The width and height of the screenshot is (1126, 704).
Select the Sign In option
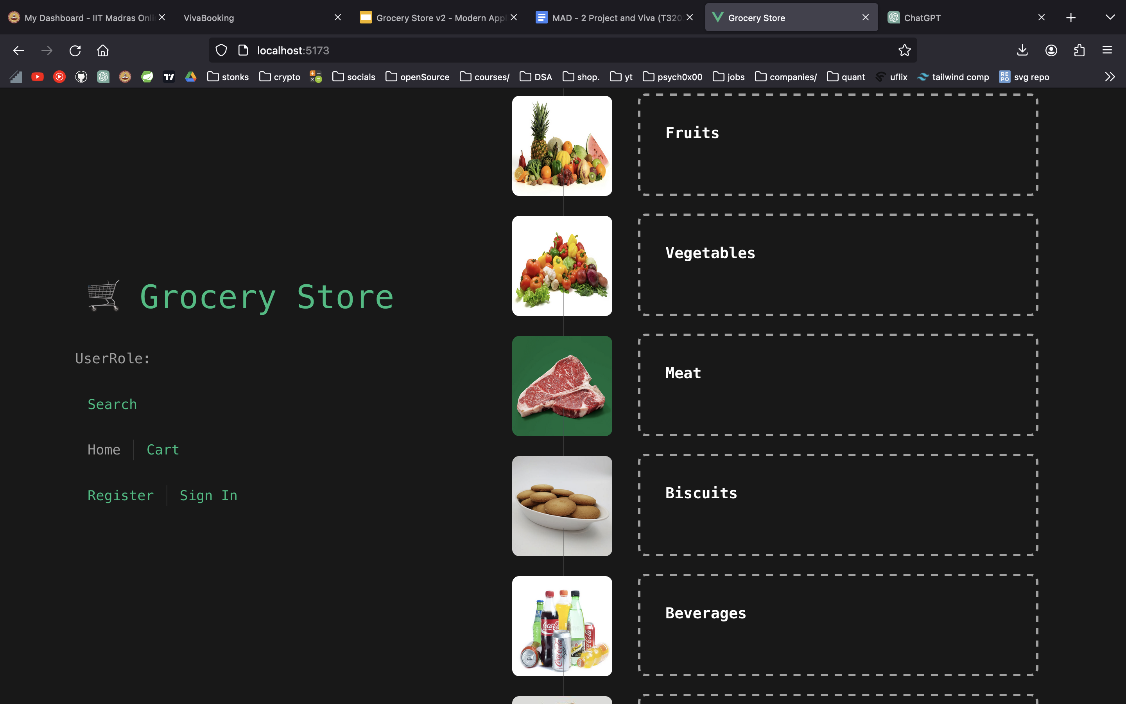[x=208, y=495]
